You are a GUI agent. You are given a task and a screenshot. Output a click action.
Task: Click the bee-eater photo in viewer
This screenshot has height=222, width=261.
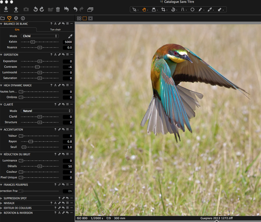pyautogui.click(x=168, y=120)
